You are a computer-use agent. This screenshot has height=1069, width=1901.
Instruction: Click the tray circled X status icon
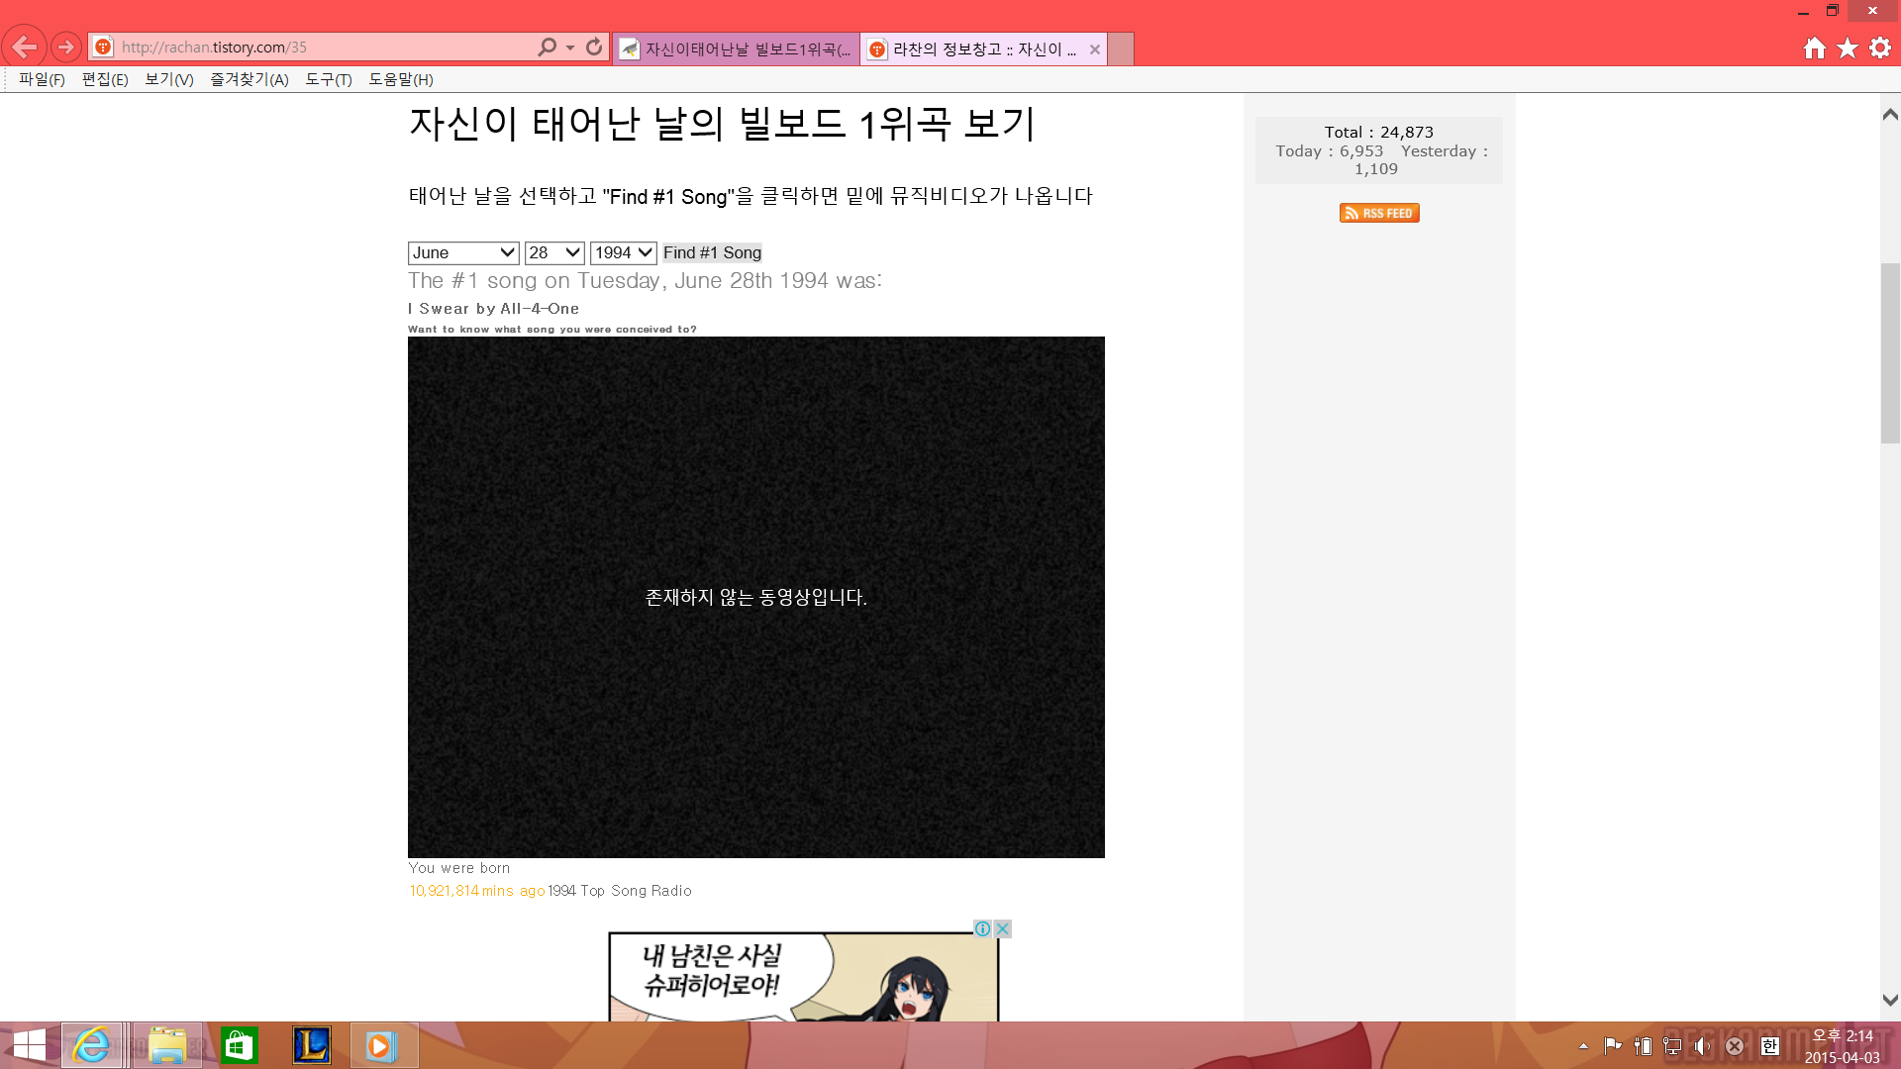(x=1735, y=1045)
